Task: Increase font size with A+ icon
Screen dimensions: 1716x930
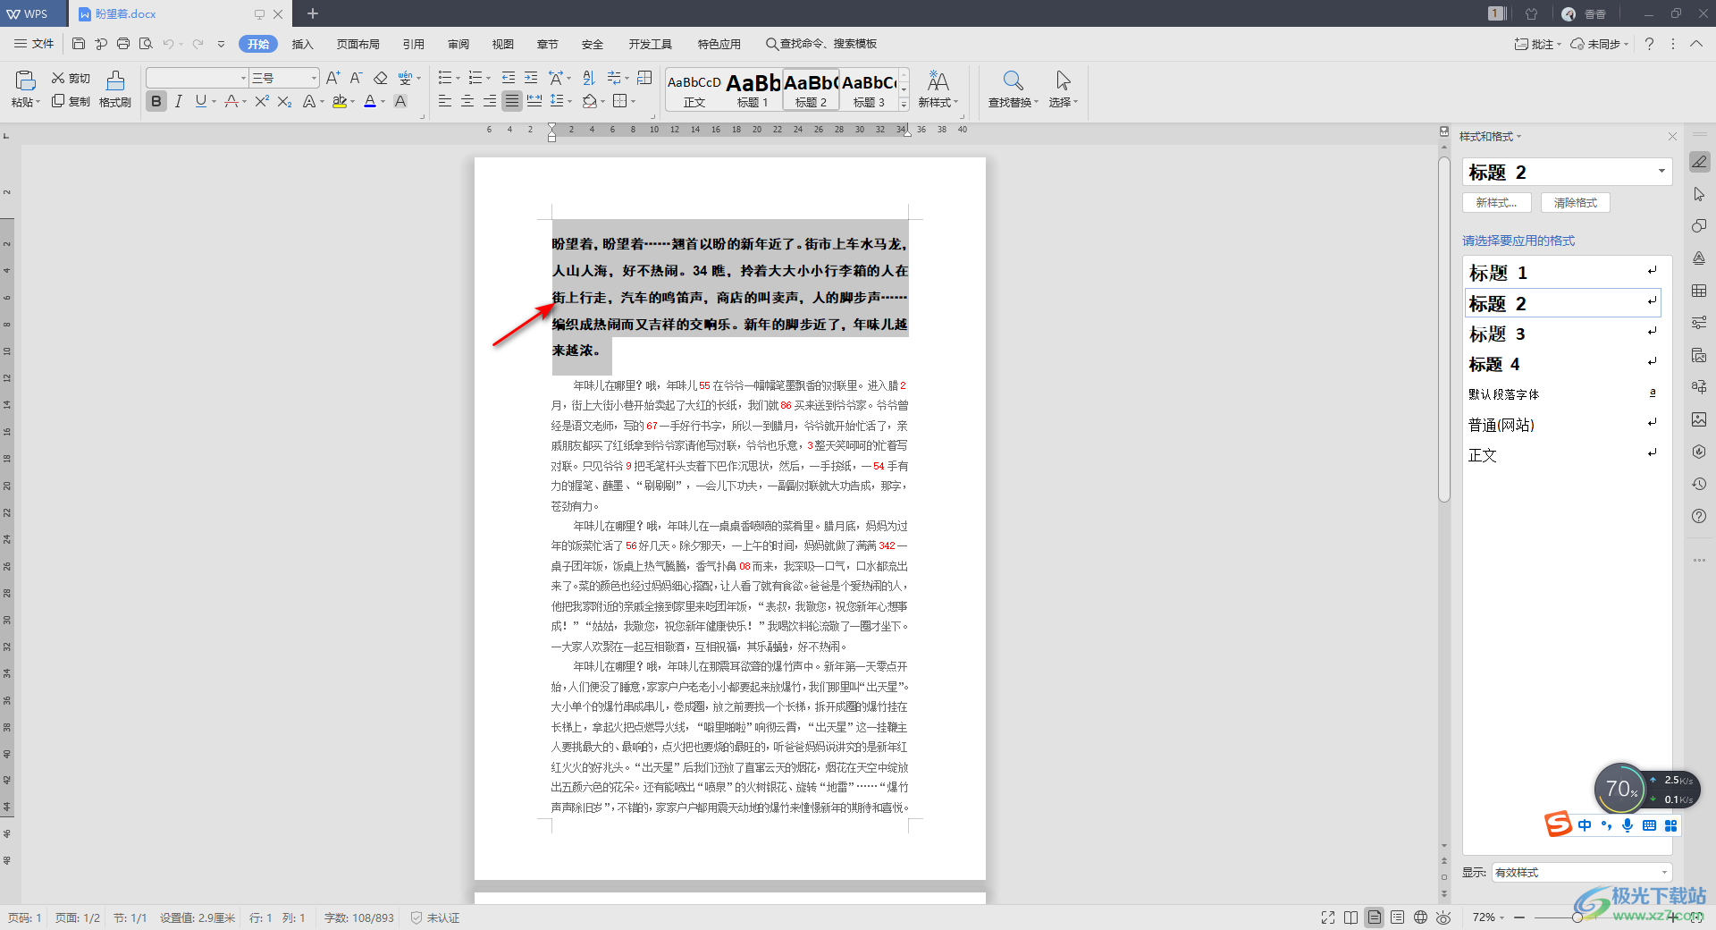Action: [x=332, y=78]
